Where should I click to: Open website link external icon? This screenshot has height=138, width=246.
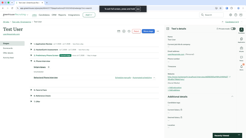(x=230, y=77)
